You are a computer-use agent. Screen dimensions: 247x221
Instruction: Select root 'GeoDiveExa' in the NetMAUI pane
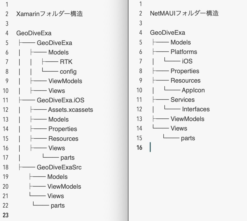coord(168,33)
